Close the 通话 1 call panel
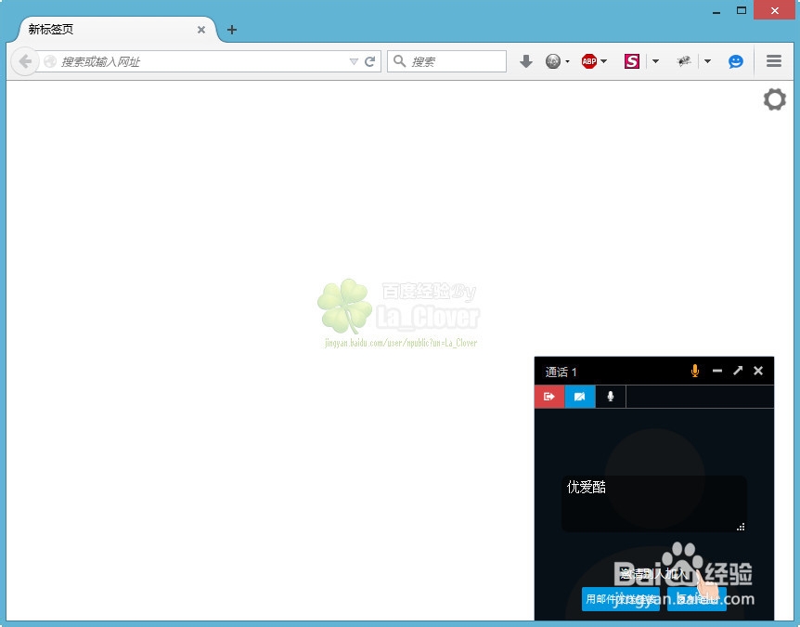This screenshot has height=627, width=800. pos(758,371)
